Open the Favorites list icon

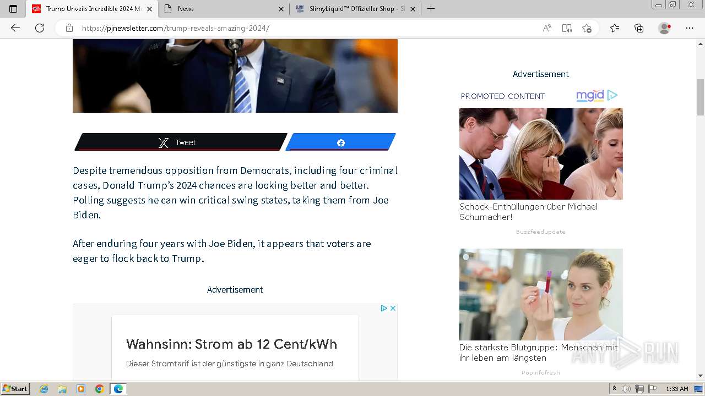tap(615, 28)
